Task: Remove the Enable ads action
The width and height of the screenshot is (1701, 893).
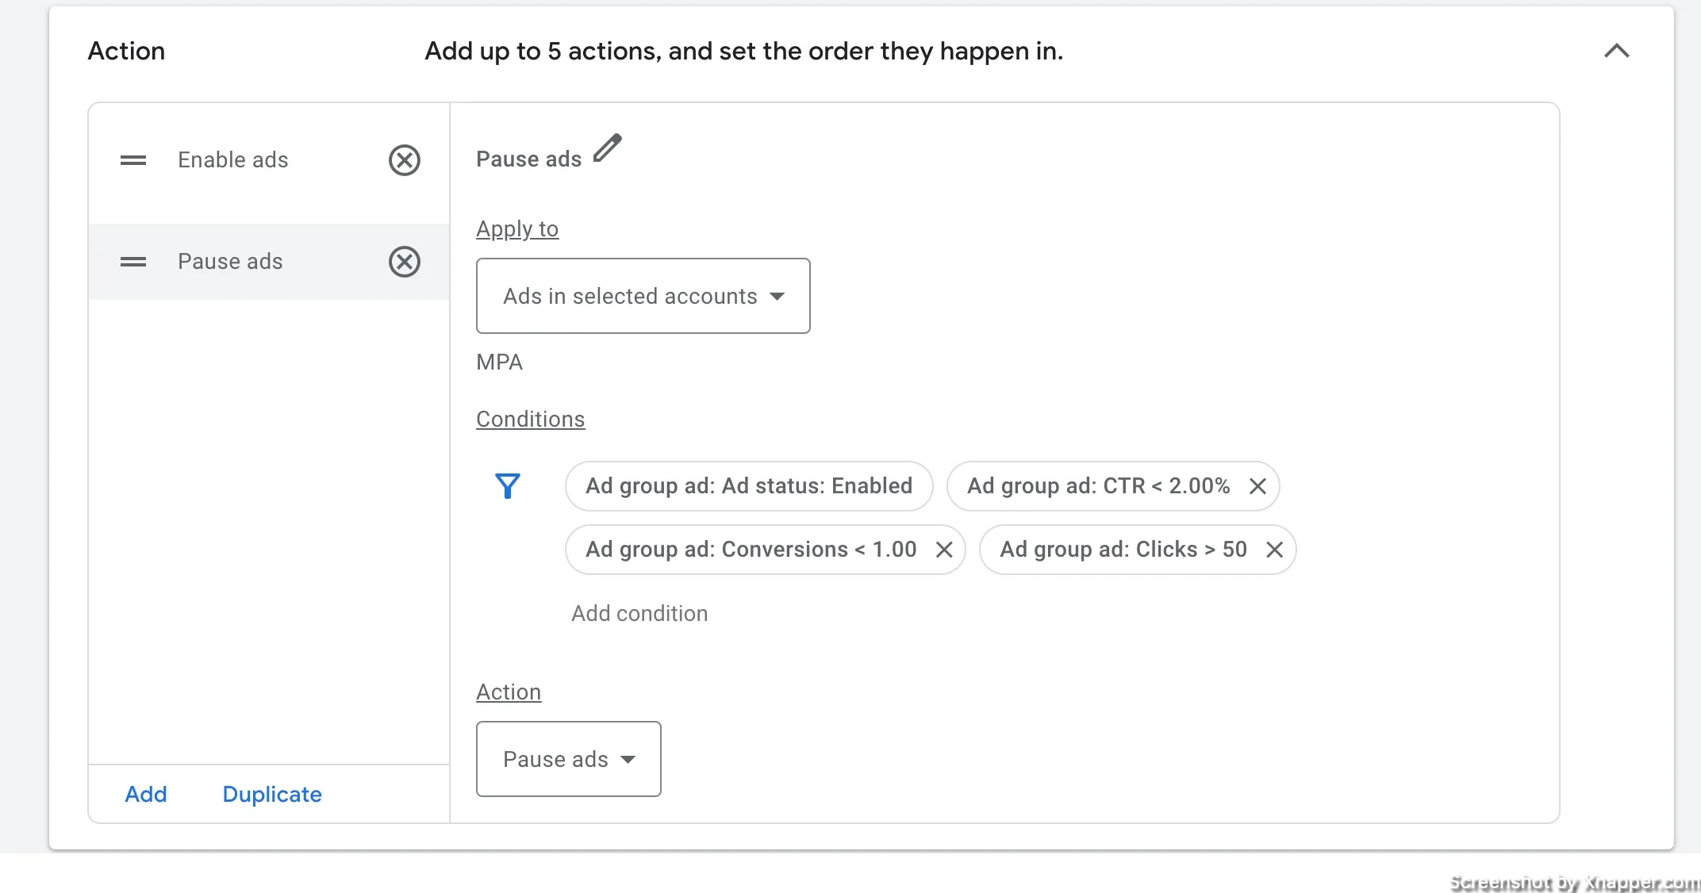Action: [405, 160]
